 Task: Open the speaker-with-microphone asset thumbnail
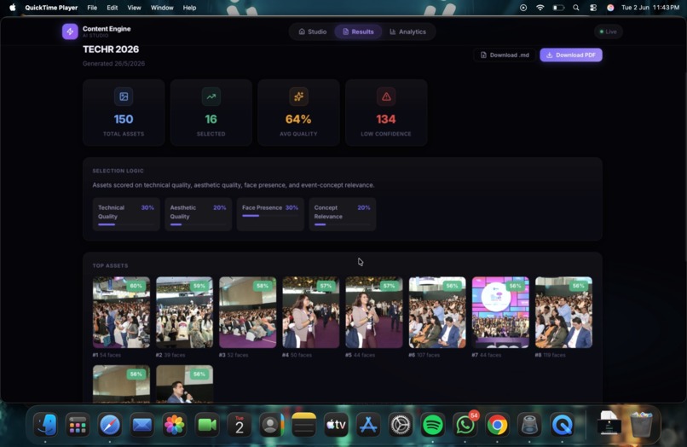[x=184, y=384]
